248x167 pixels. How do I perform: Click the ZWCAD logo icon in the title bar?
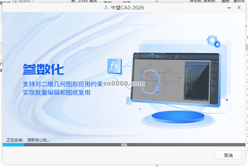[x=107, y=7]
